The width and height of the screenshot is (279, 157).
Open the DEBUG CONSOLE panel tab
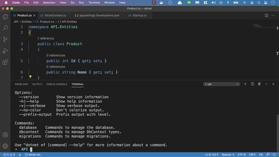click(x=57, y=84)
